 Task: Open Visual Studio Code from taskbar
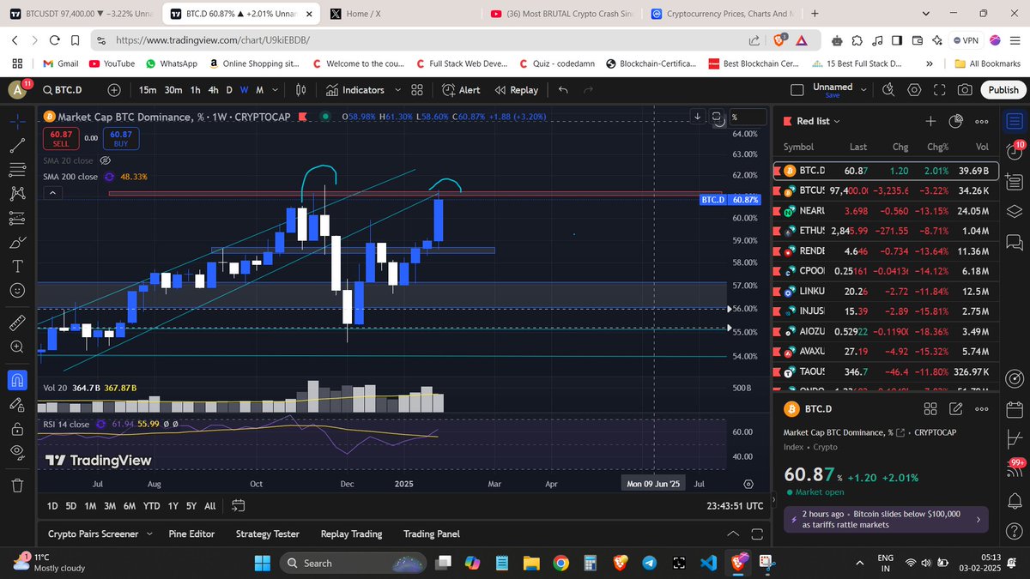click(708, 563)
